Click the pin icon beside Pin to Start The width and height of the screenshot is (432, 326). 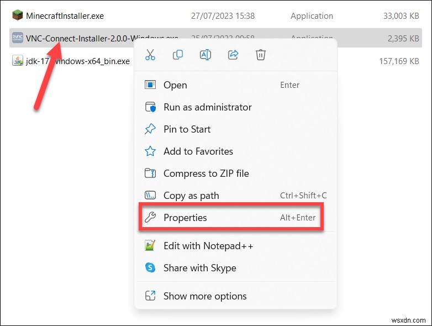(150, 129)
